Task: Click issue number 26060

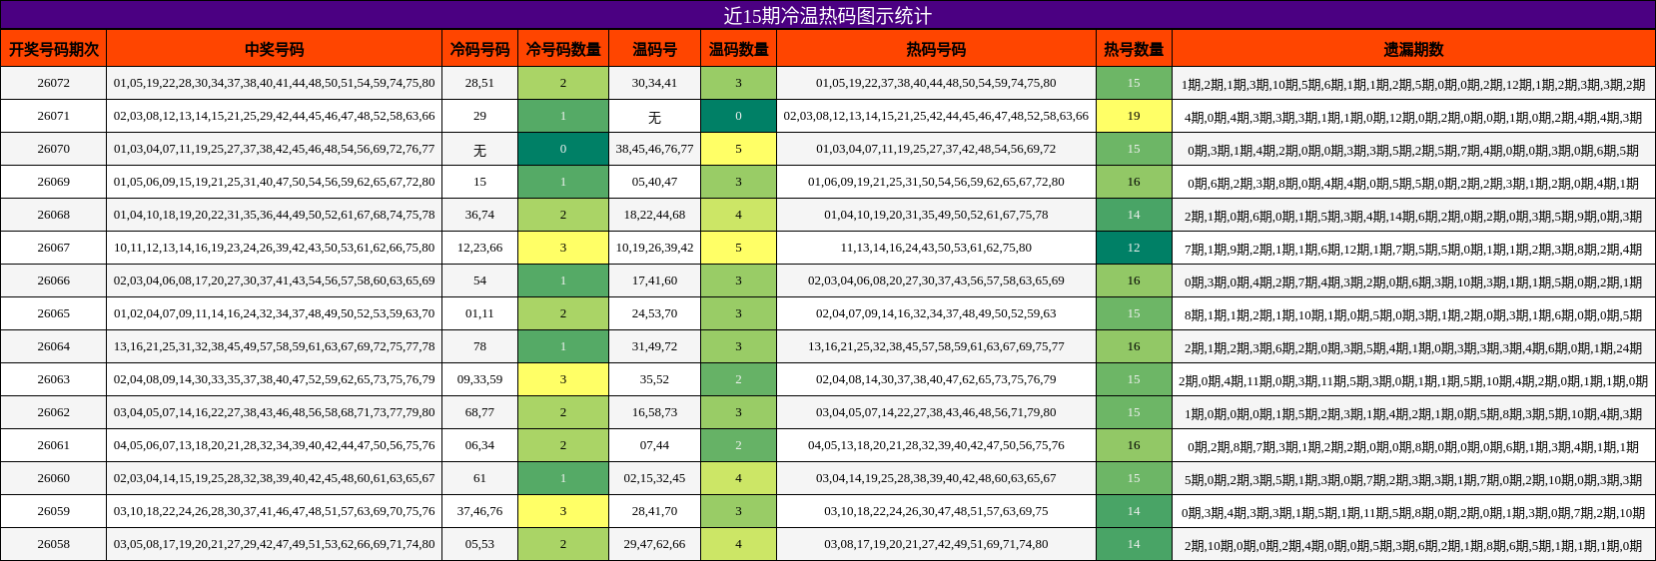Action: pyautogui.click(x=54, y=478)
